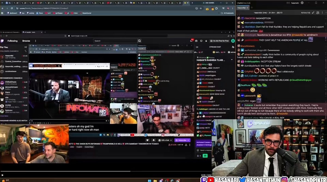This screenshot has height=182, width=327.
Task: Open the dashboard bookmark
Action: click(13, 13)
